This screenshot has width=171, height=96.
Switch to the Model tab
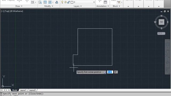coord(15,90)
